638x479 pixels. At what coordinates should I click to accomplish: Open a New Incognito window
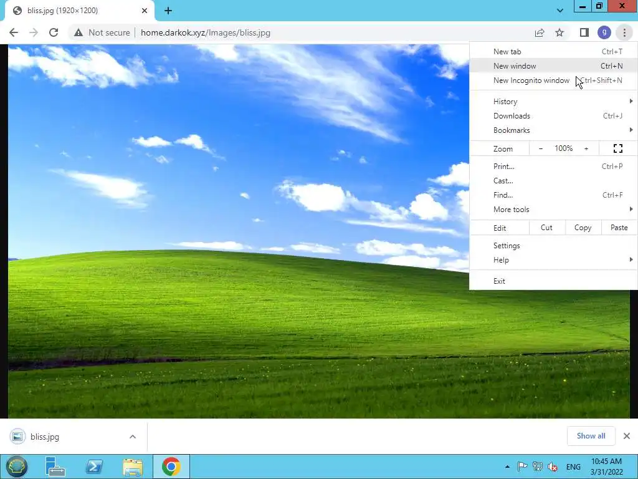pos(553,80)
